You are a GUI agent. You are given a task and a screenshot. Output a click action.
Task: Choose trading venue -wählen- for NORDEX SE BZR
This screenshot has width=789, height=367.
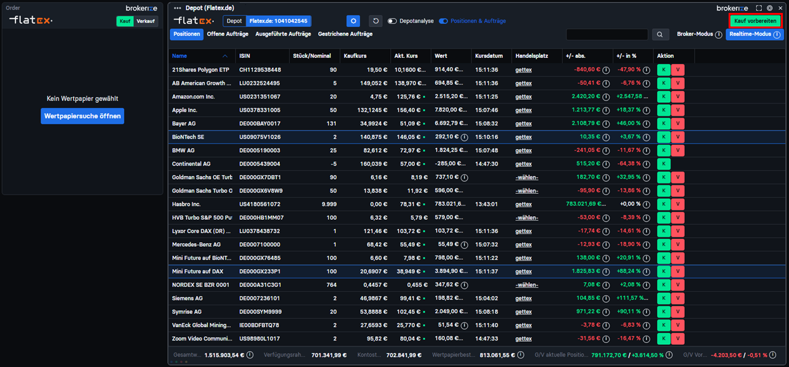527,284
